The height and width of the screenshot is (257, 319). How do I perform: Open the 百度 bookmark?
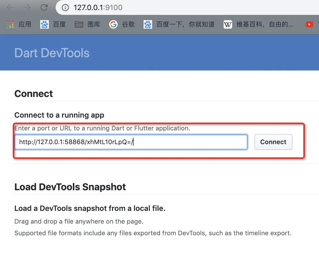[x=53, y=25]
